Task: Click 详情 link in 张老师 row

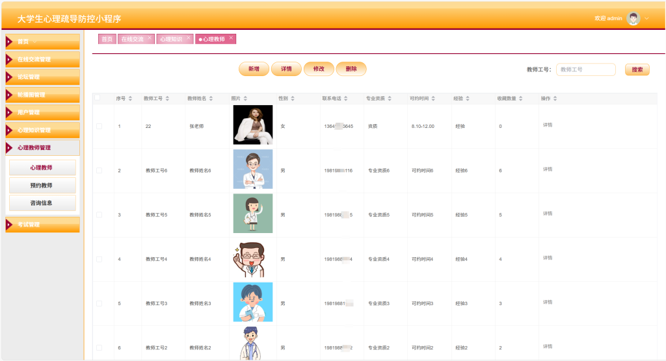Action: click(x=548, y=125)
